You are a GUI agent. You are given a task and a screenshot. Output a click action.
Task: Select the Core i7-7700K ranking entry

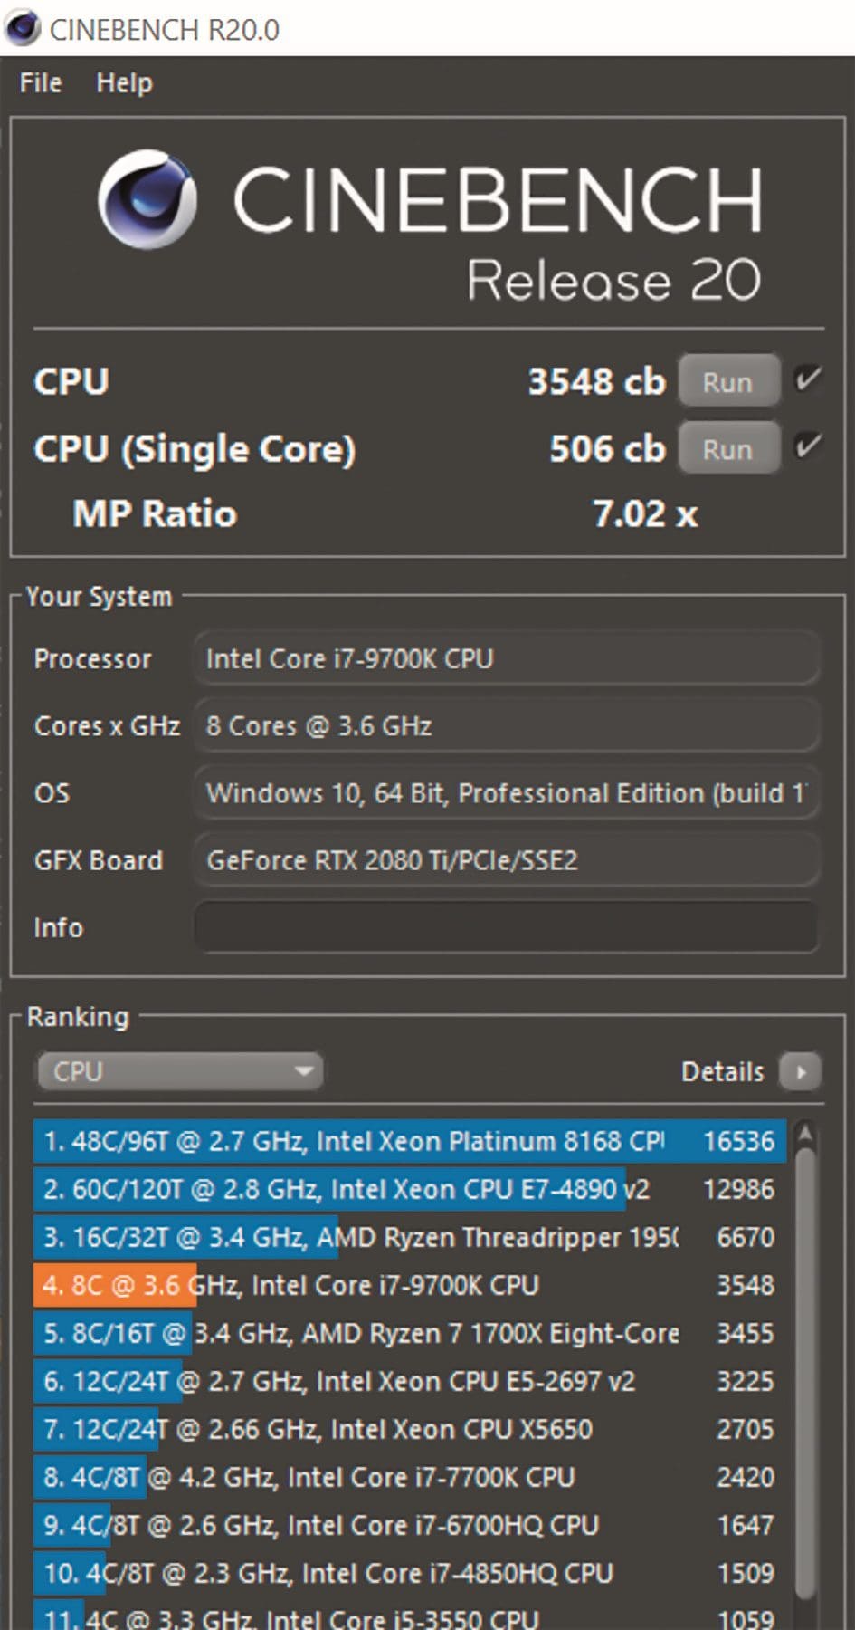tap(410, 1477)
